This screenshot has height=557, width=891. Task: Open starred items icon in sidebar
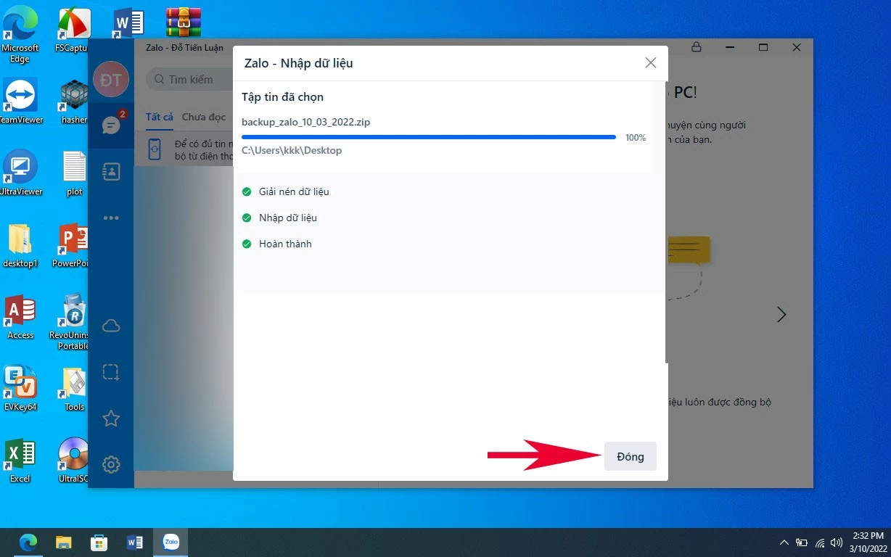coord(111,418)
